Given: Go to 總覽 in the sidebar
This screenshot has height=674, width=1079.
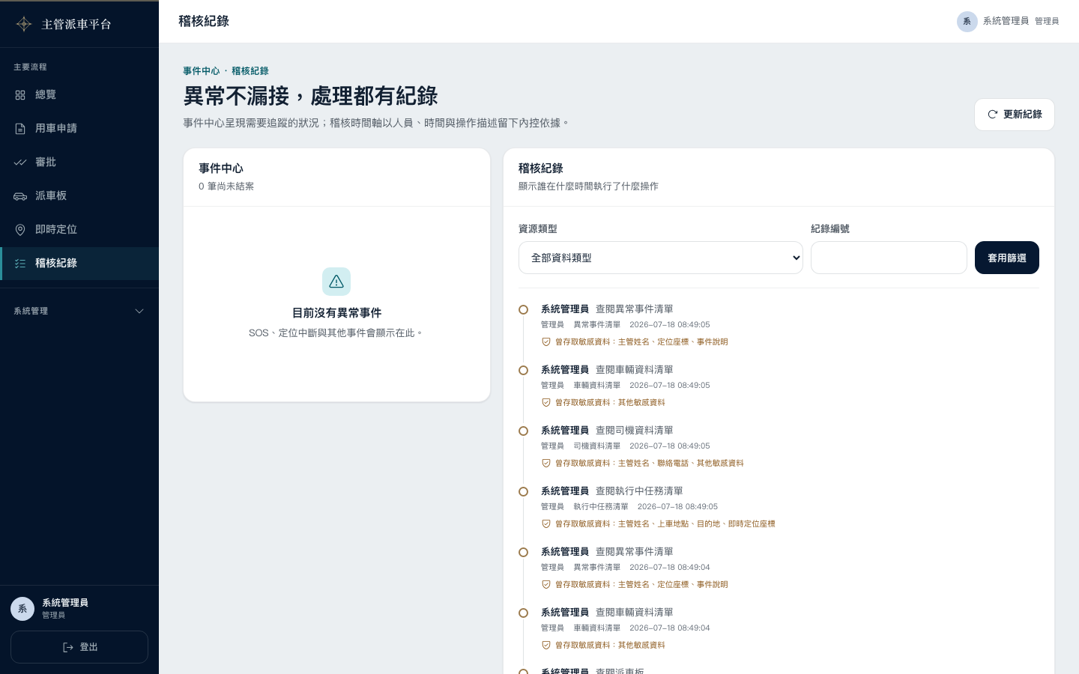Looking at the screenshot, I should point(79,95).
